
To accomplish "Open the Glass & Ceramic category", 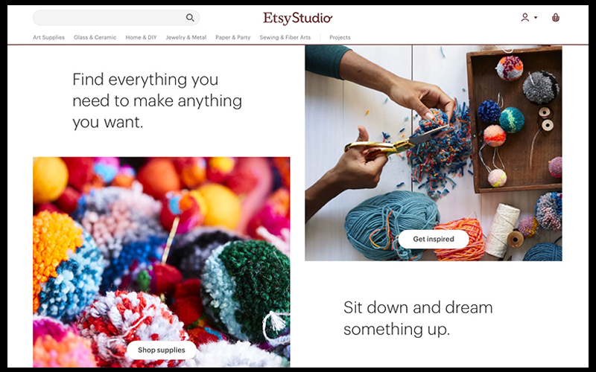I will coord(95,37).
